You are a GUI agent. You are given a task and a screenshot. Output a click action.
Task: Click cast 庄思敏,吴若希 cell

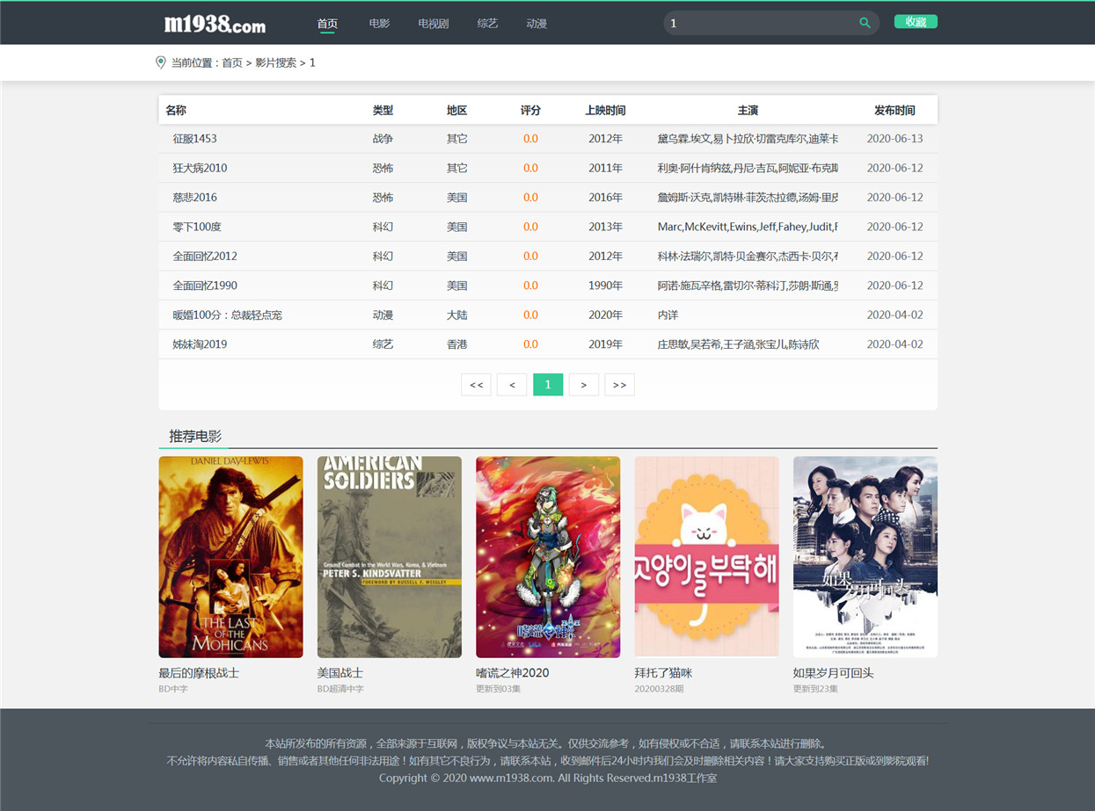click(x=739, y=344)
